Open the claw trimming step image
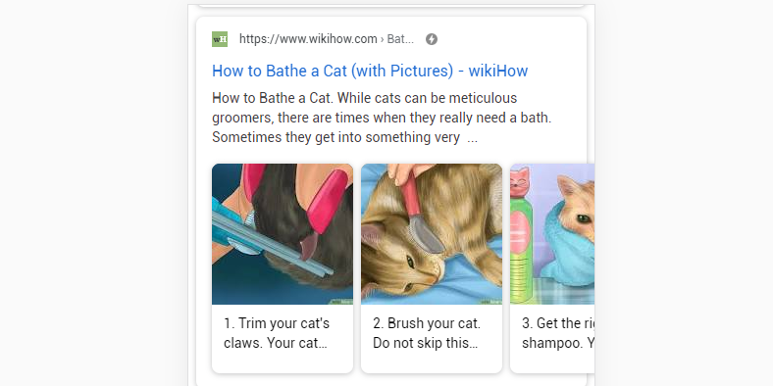This screenshot has height=386, width=773. coord(283,234)
